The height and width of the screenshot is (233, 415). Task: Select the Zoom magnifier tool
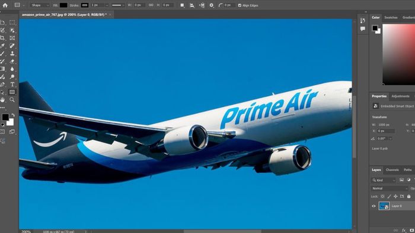pos(12,100)
